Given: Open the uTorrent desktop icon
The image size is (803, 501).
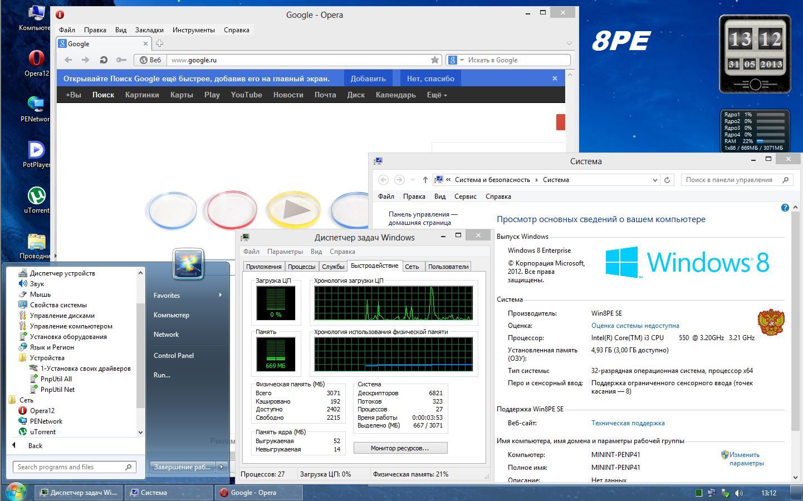Looking at the screenshot, I should click(36, 200).
